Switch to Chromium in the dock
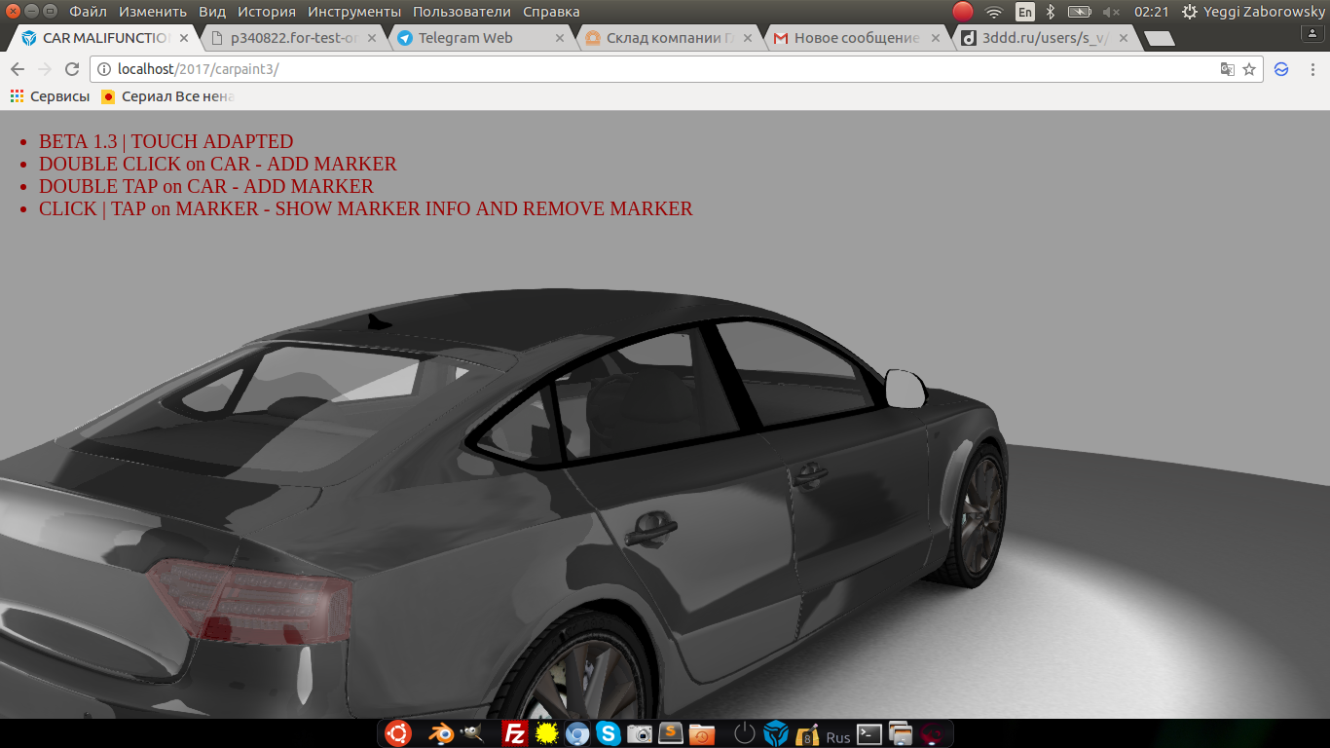 [x=577, y=734]
